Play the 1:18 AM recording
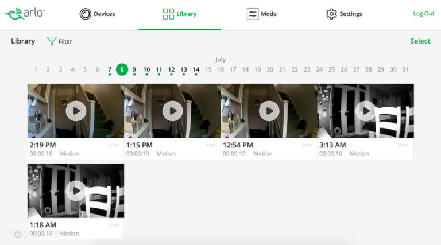 (76, 190)
